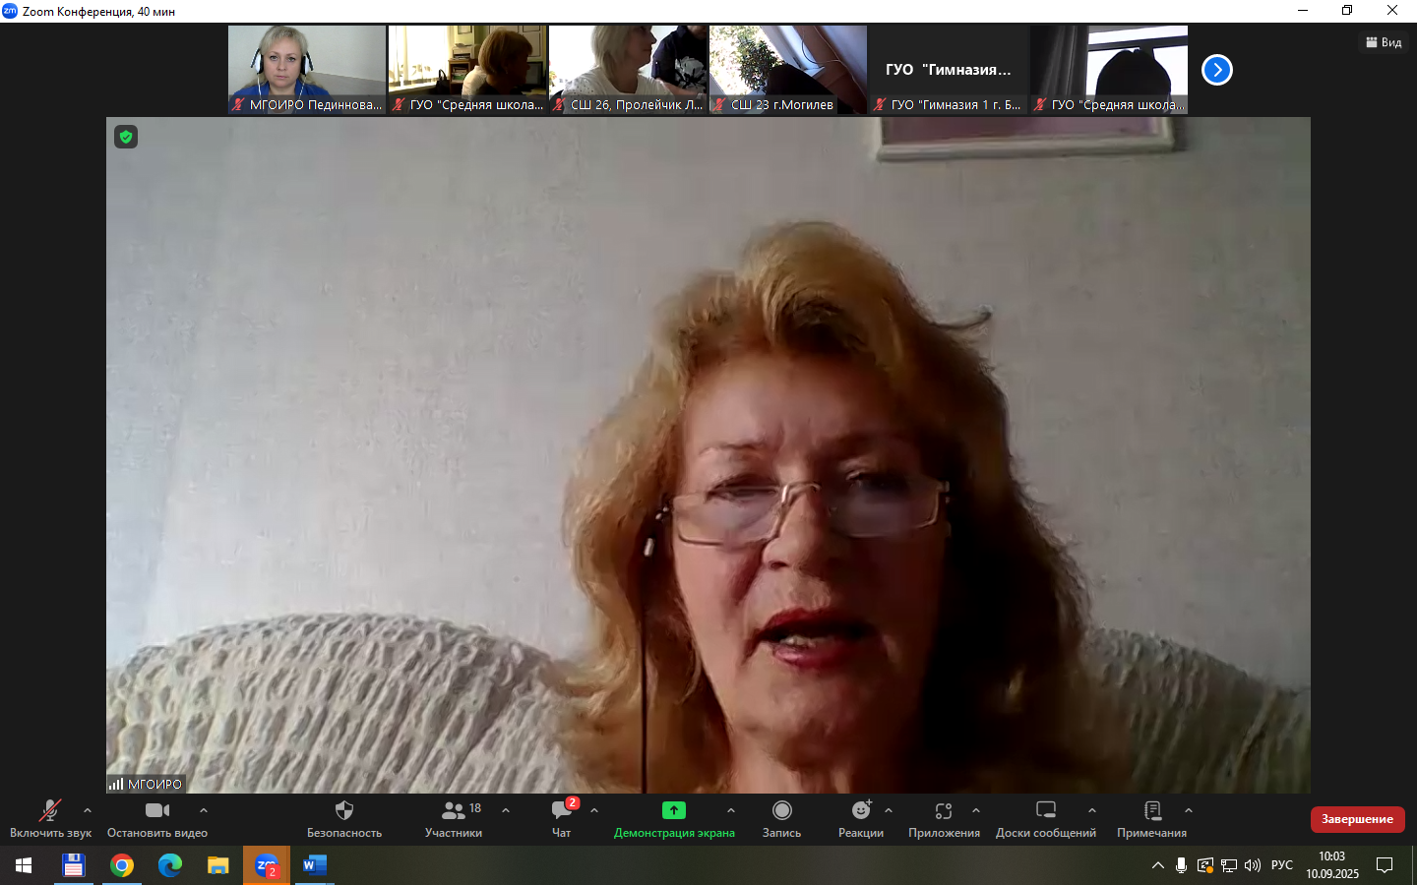The width and height of the screenshot is (1417, 885).
Task: Open the Реакции reactions menu
Action: click(861, 818)
